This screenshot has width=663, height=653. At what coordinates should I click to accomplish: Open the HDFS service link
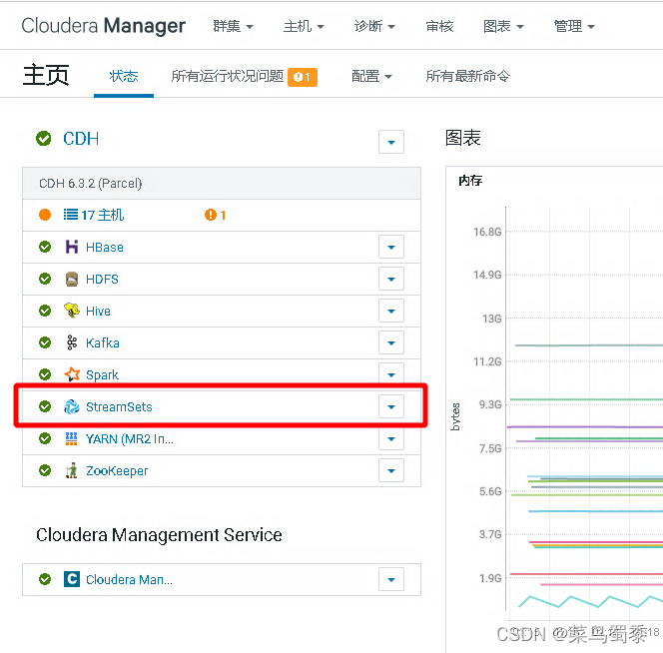coord(102,280)
